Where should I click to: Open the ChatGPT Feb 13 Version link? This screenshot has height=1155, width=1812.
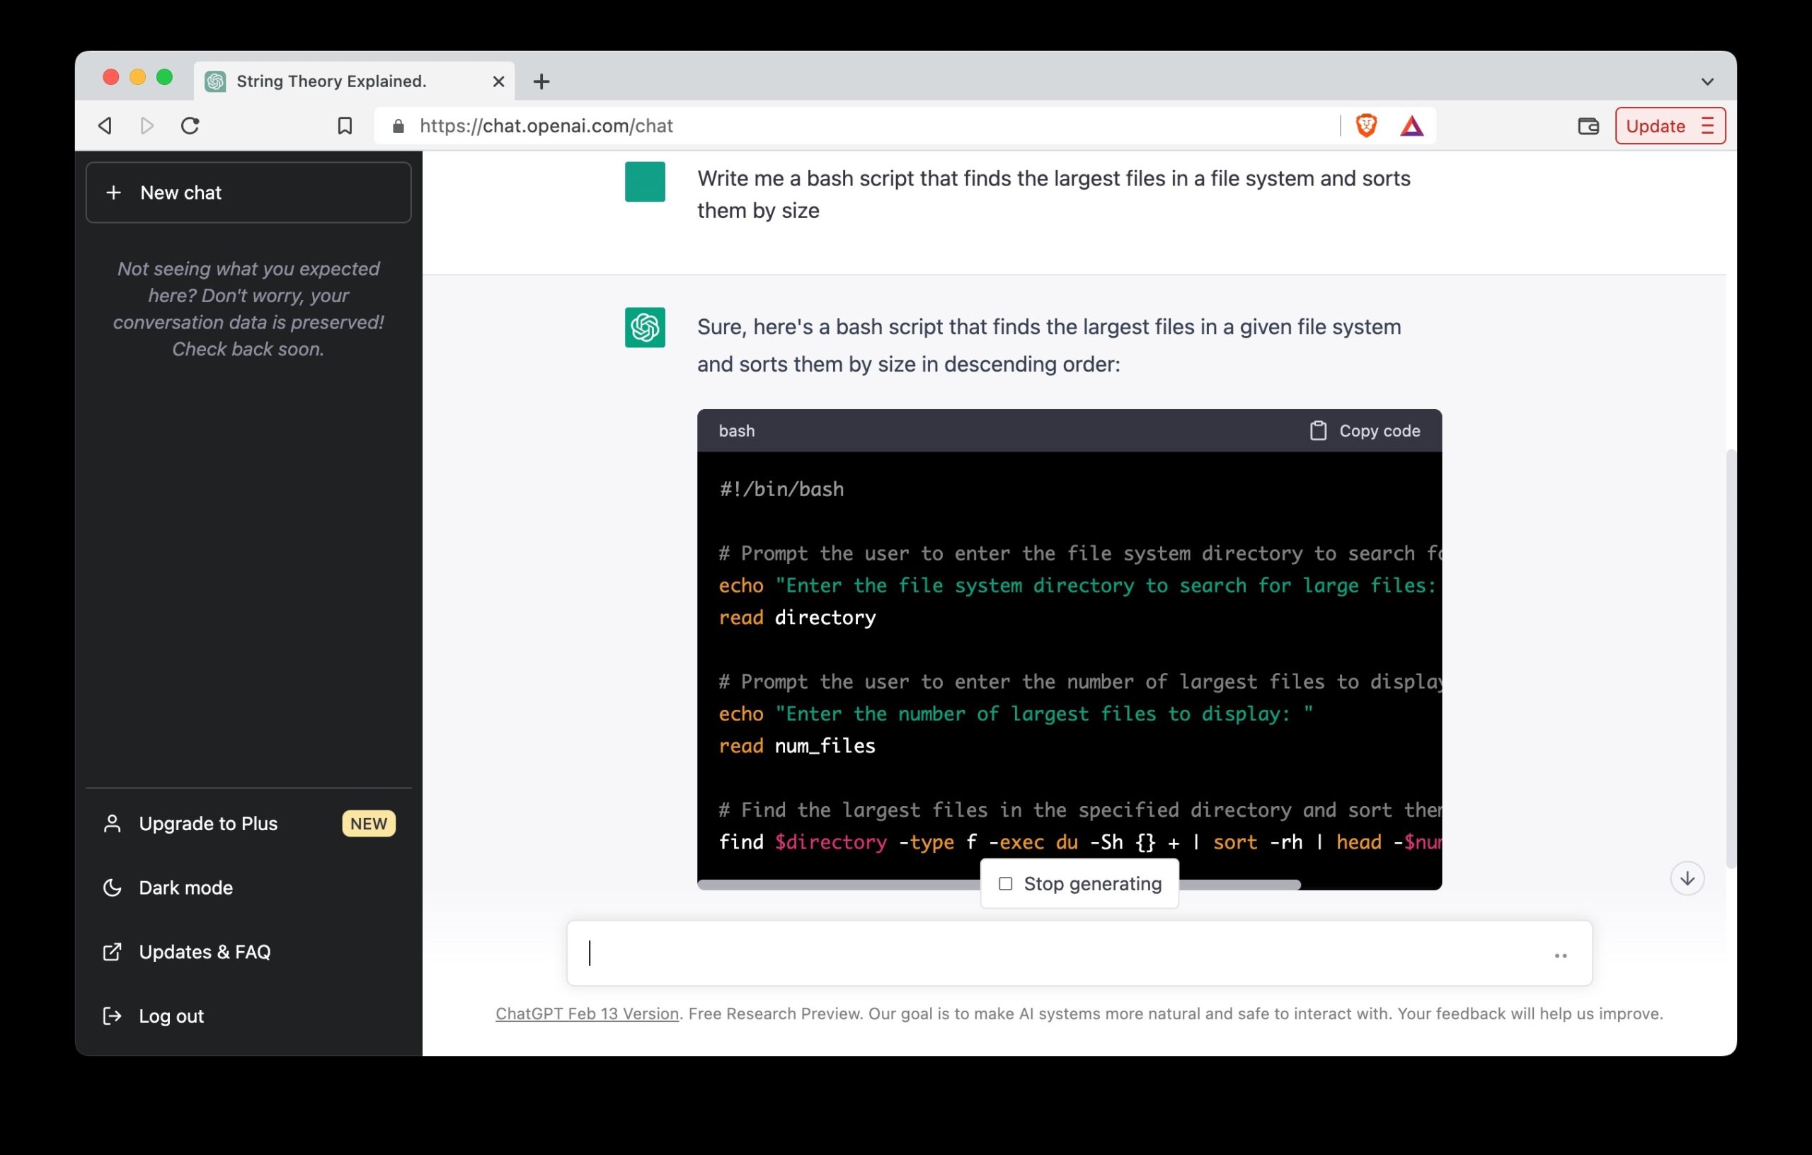(x=586, y=1013)
